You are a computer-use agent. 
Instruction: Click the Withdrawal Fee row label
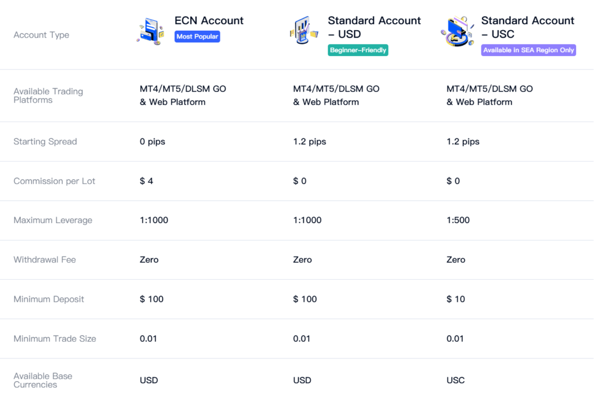(45, 259)
